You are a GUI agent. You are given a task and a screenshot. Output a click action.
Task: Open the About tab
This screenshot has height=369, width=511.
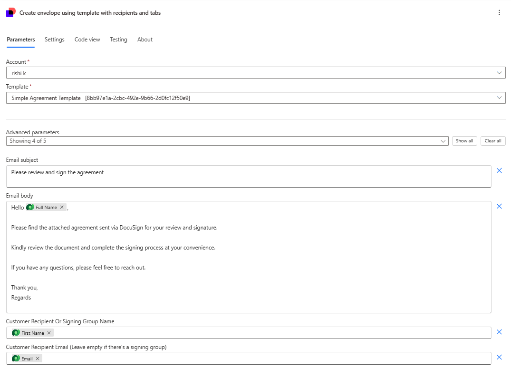pyautogui.click(x=145, y=40)
